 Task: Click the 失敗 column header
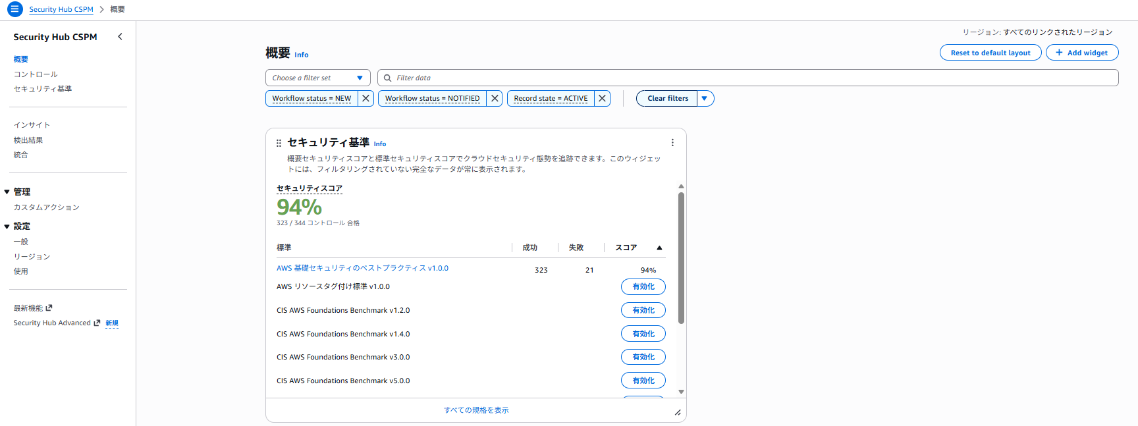click(576, 248)
